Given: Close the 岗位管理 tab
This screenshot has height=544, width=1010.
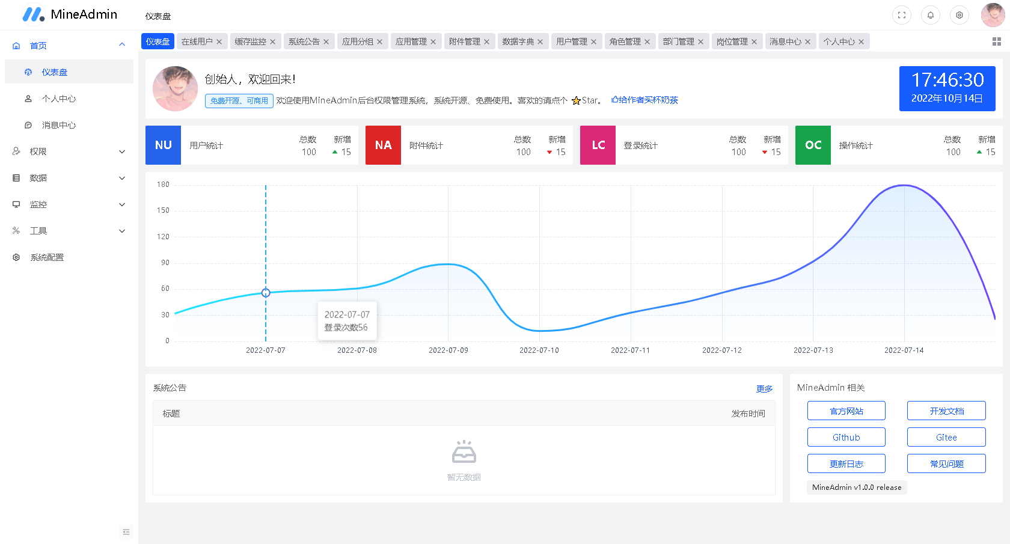Looking at the screenshot, I should [754, 42].
